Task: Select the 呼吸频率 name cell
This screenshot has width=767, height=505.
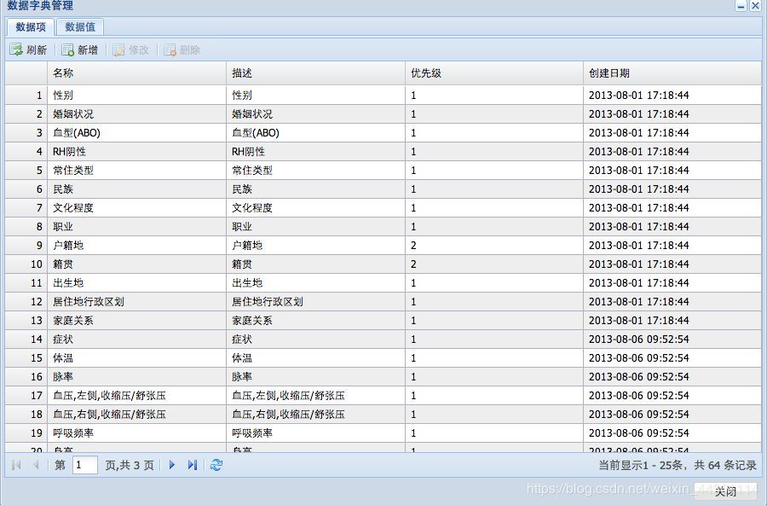Action: [136, 433]
